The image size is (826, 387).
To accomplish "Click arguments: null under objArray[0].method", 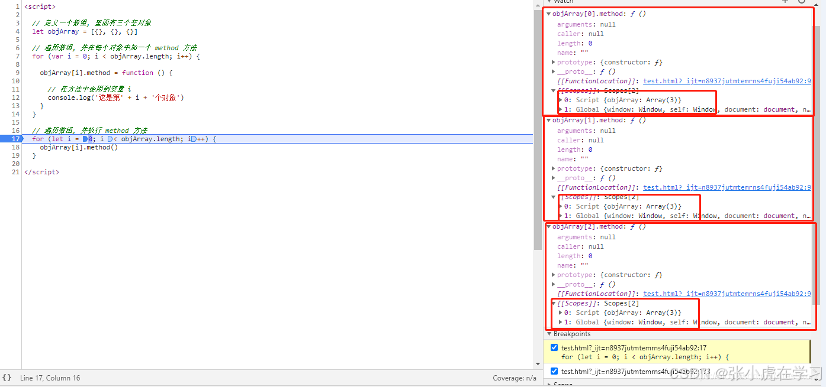I will (x=586, y=24).
